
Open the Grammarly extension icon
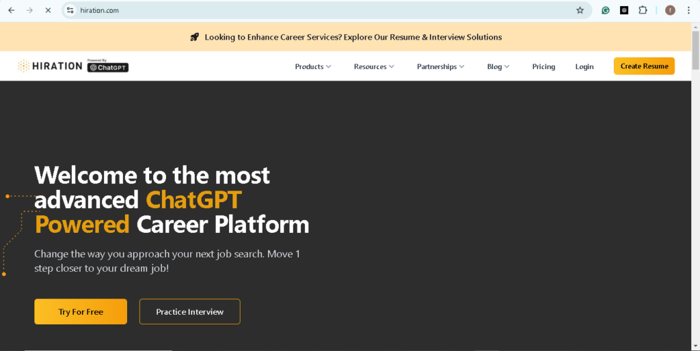tap(606, 10)
